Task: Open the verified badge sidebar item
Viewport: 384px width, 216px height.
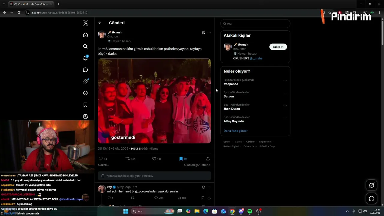Action: click(x=85, y=93)
